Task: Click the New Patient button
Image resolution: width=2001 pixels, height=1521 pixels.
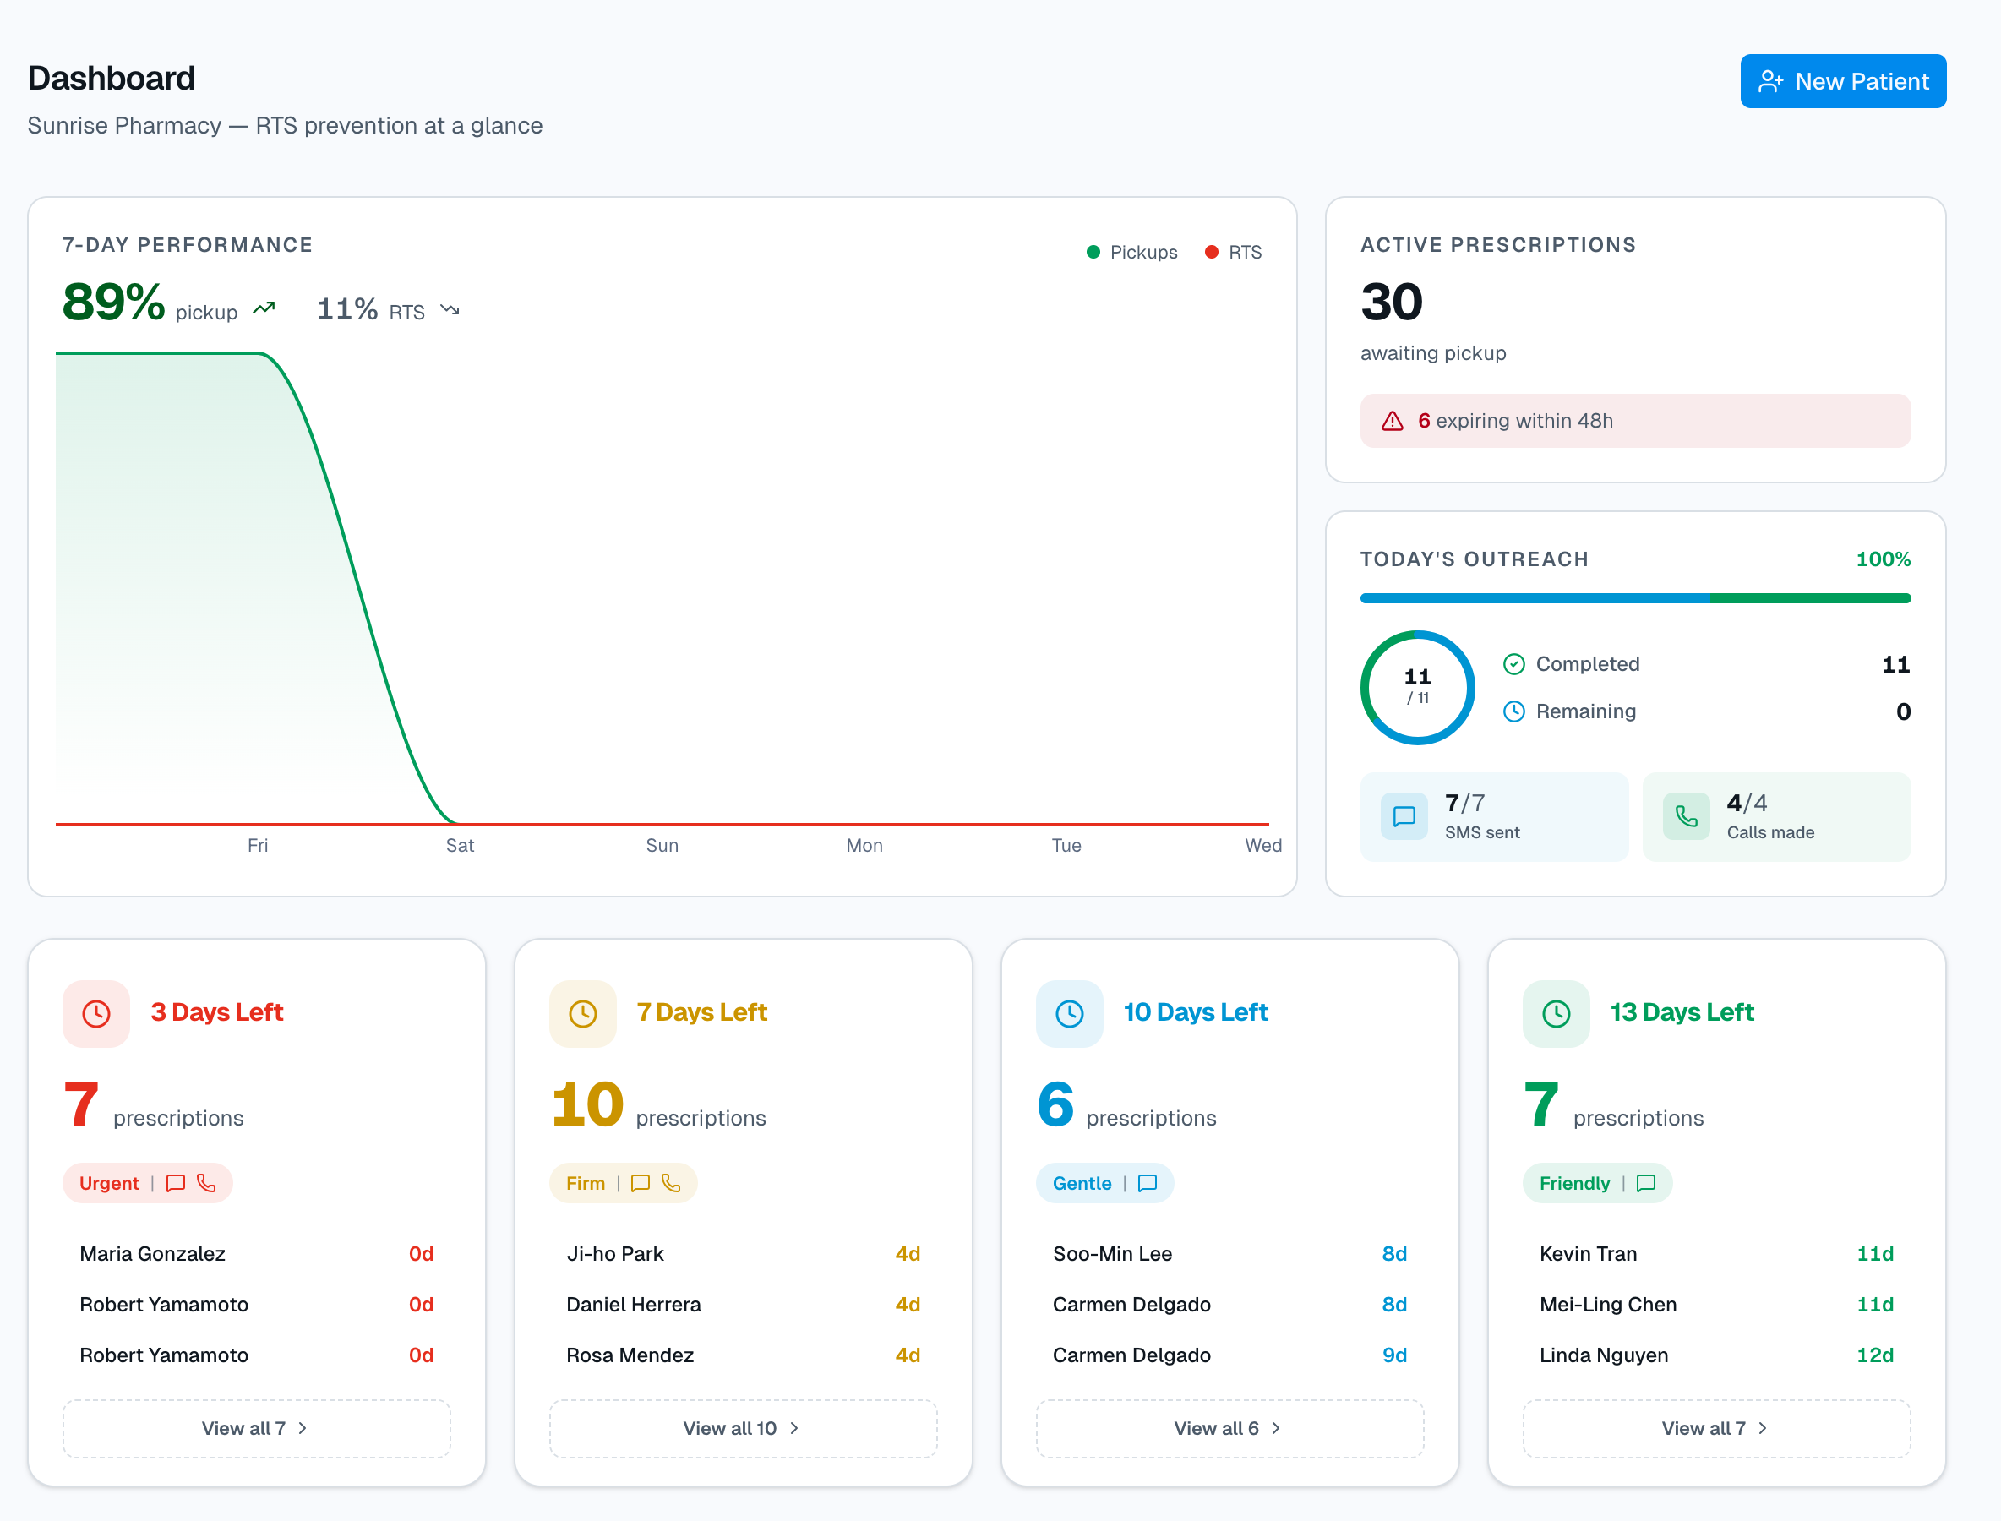Action: [x=1844, y=80]
